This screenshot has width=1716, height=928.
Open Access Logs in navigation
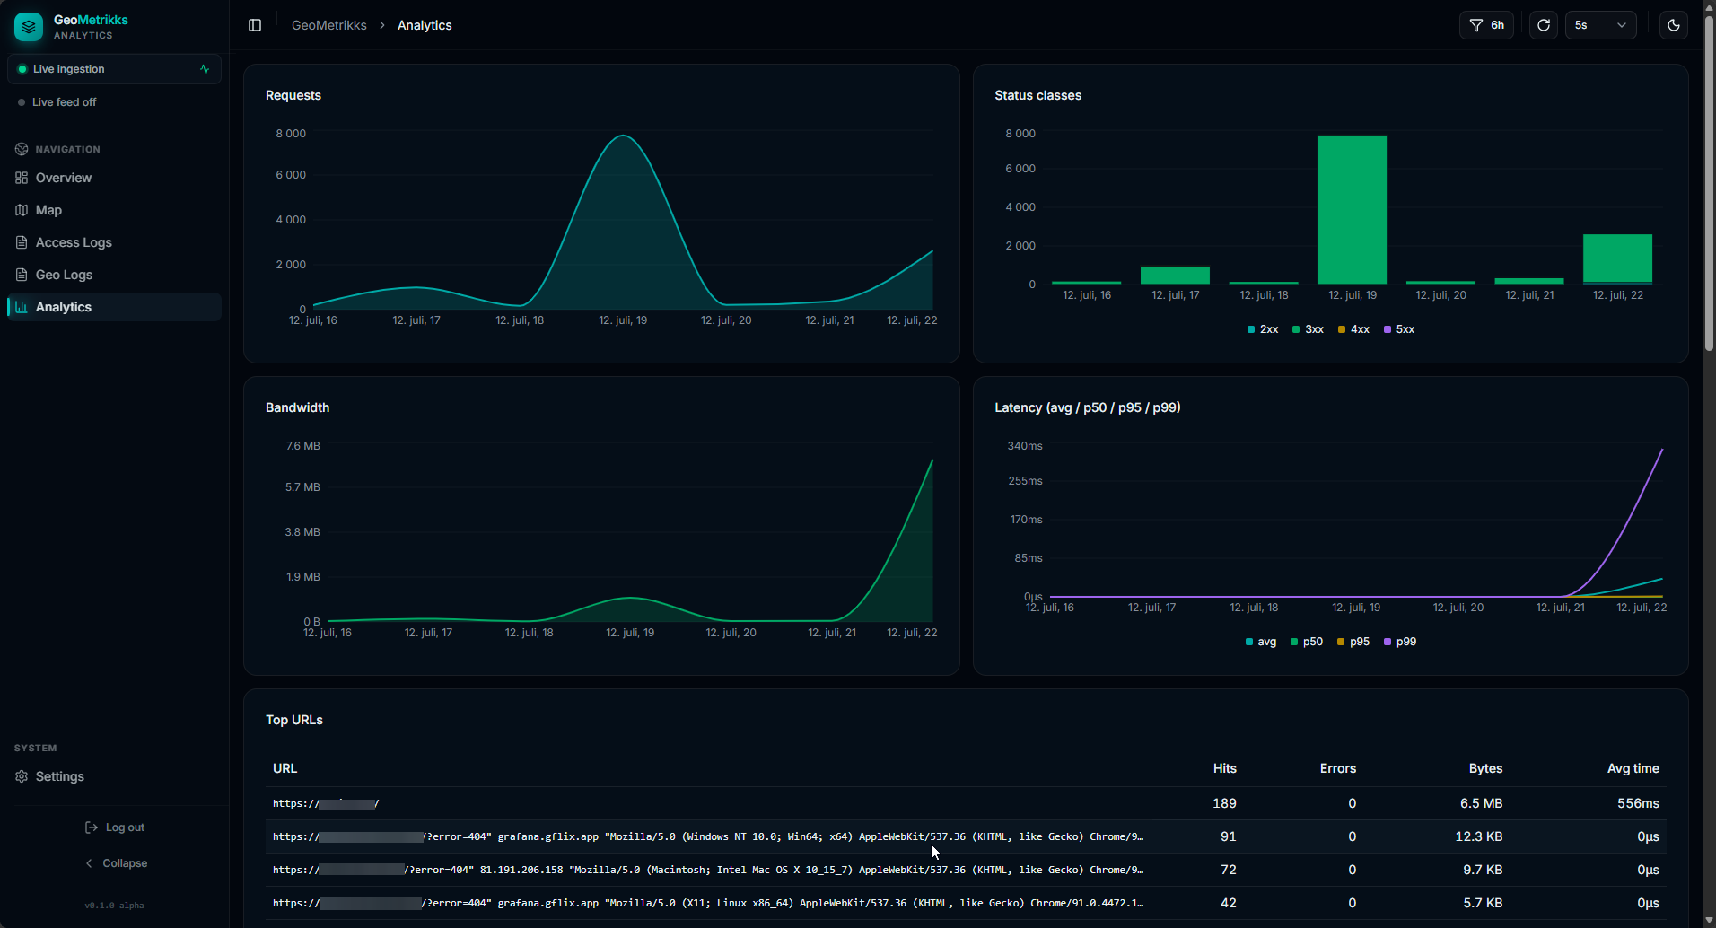tap(114, 242)
